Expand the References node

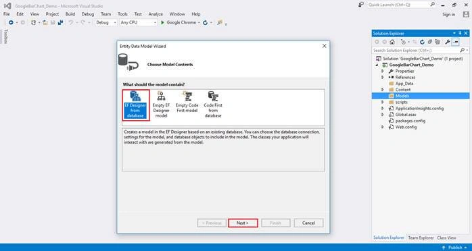click(383, 77)
